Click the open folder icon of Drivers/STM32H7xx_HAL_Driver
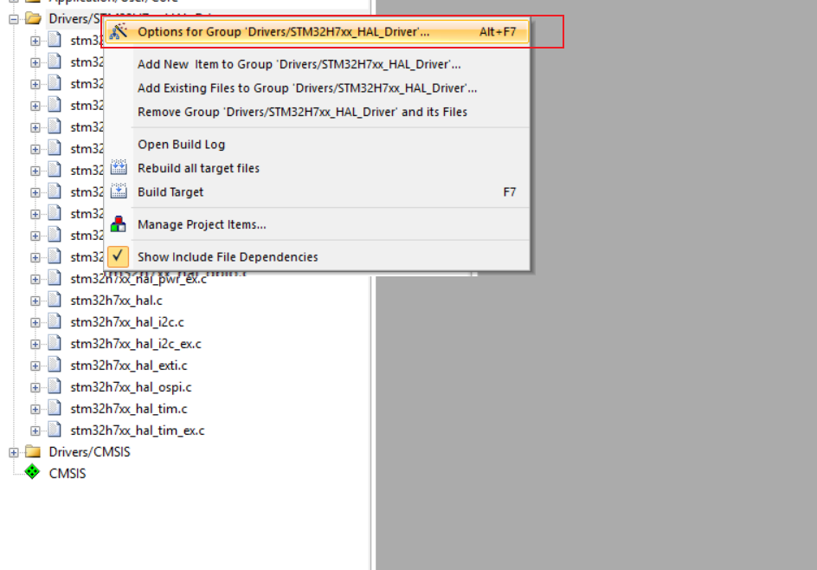The image size is (817, 570). coord(33,19)
